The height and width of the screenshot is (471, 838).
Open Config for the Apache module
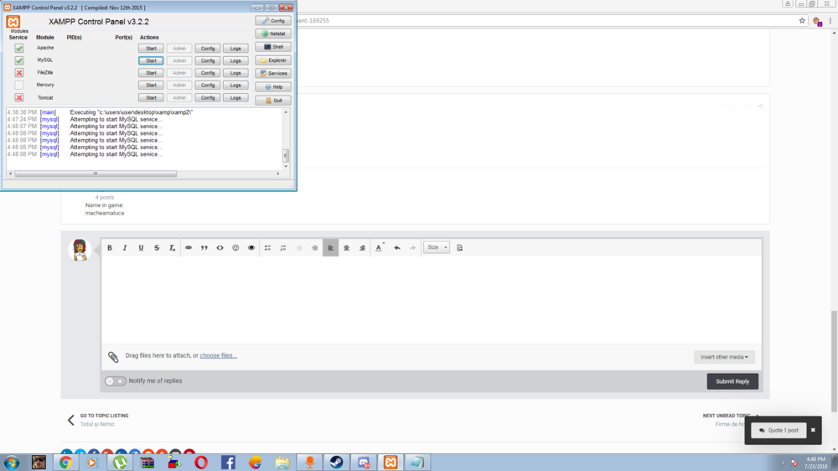pos(207,48)
